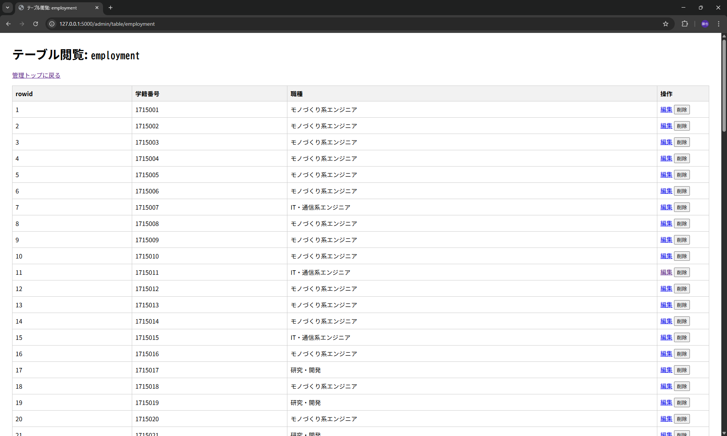Viewport: 727px width, 436px height.
Task: Edit row with student number 1715001
Action: click(666, 110)
